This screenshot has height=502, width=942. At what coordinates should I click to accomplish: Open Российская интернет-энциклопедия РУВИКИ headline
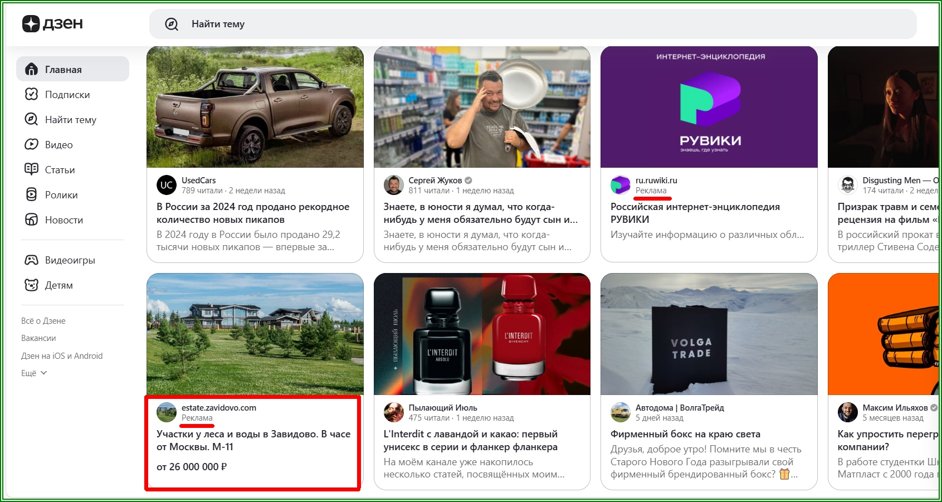pos(695,213)
